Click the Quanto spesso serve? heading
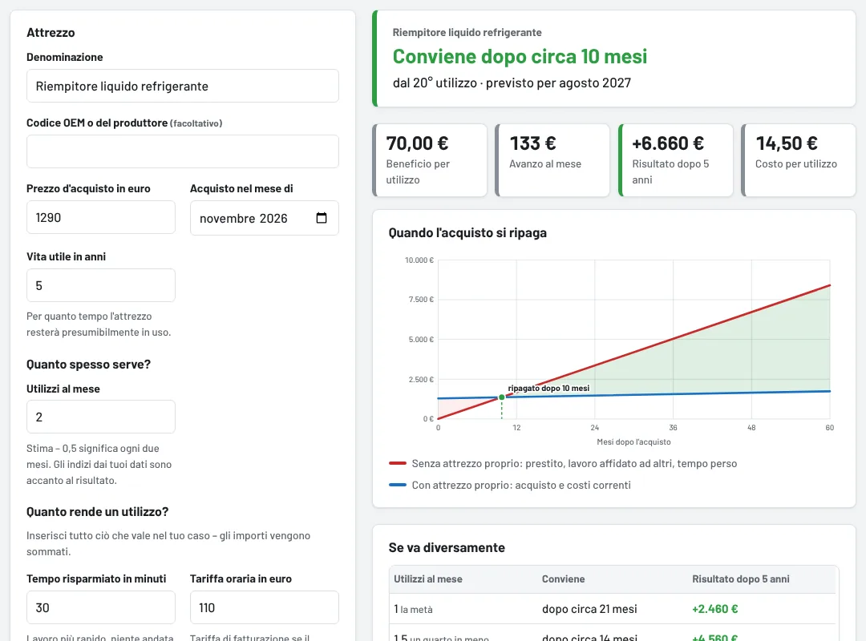 tap(88, 365)
